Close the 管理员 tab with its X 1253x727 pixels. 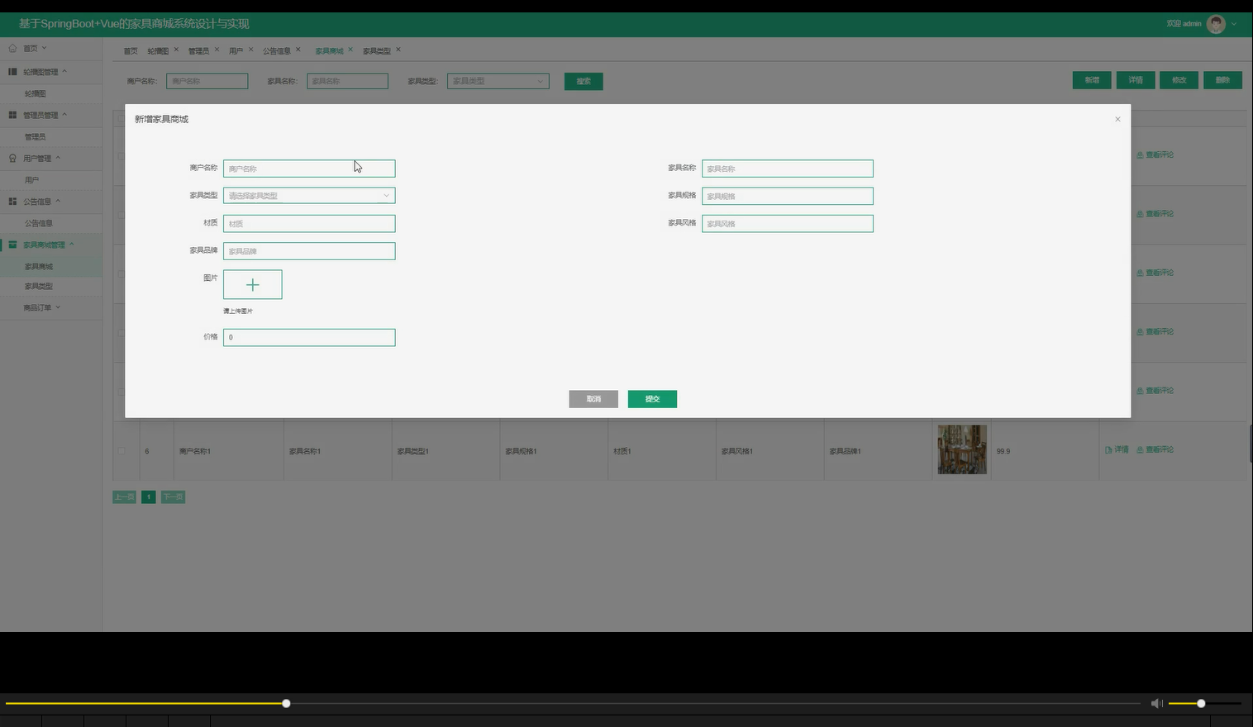tap(217, 50)
